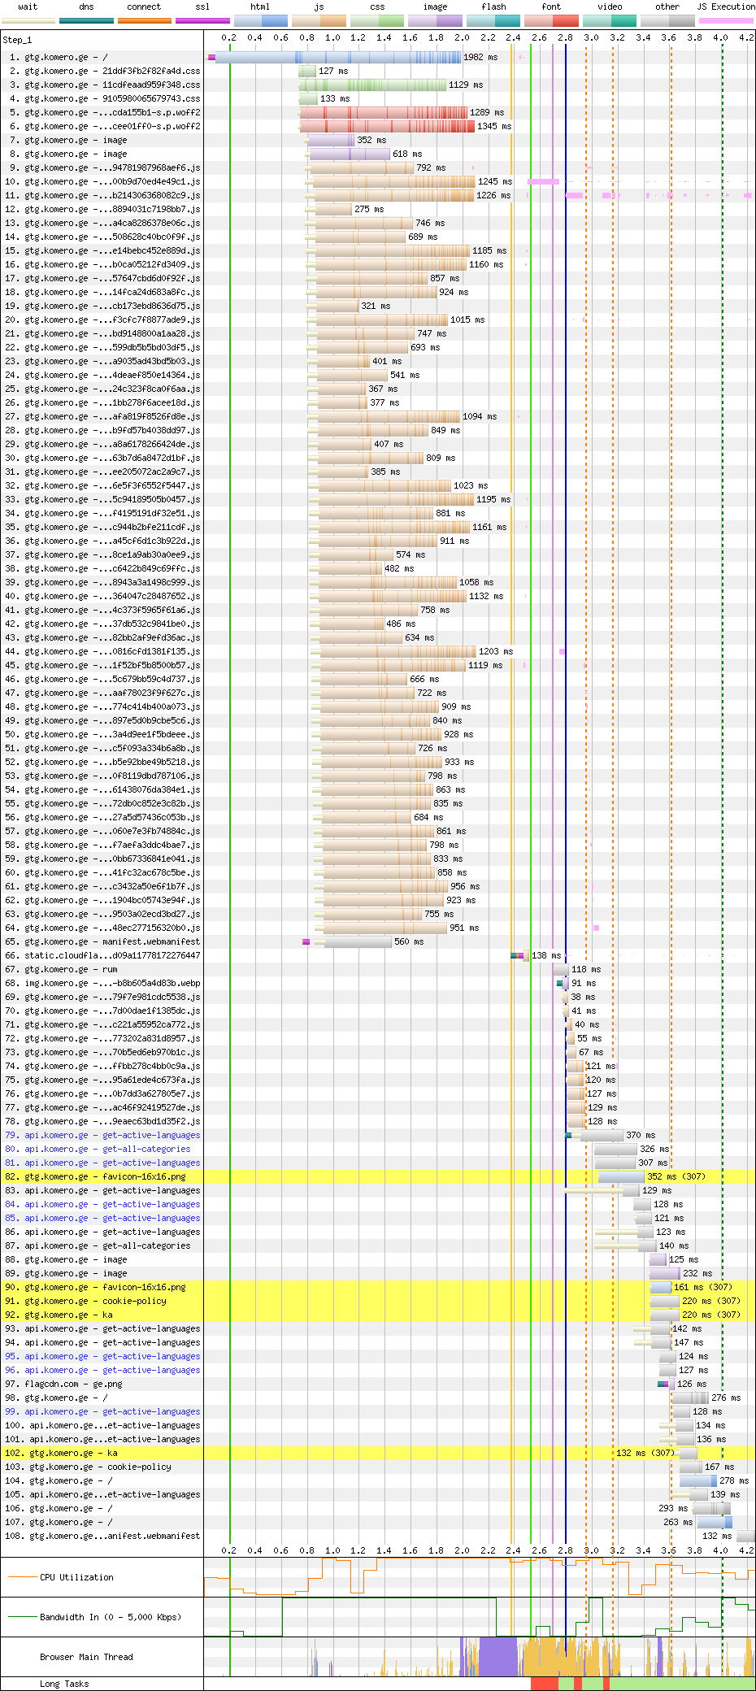Click the 'image' legend label

[x=435, y=7]
